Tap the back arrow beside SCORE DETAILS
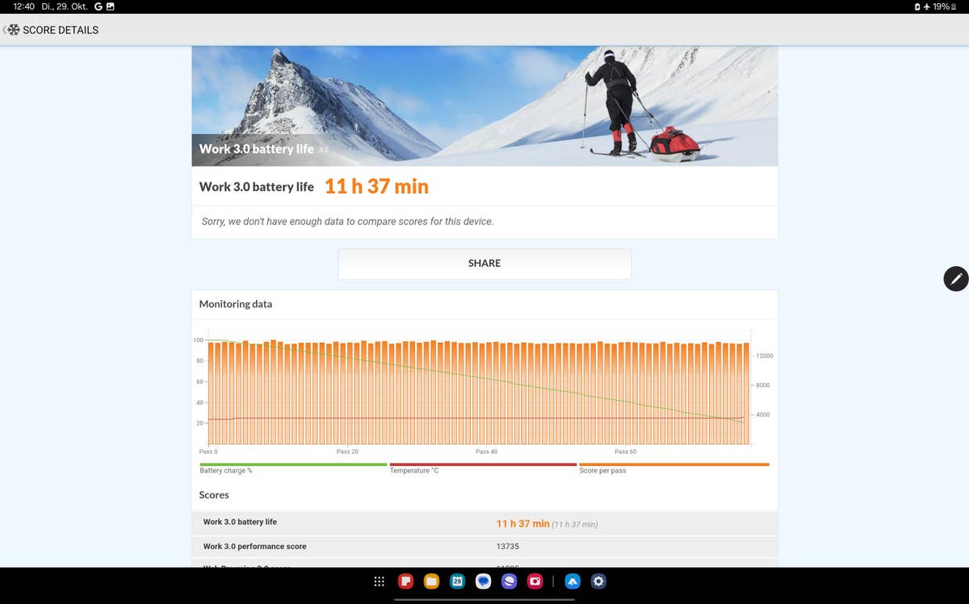Viewport: 969px width, 604px height. click(x=6, y=30)
